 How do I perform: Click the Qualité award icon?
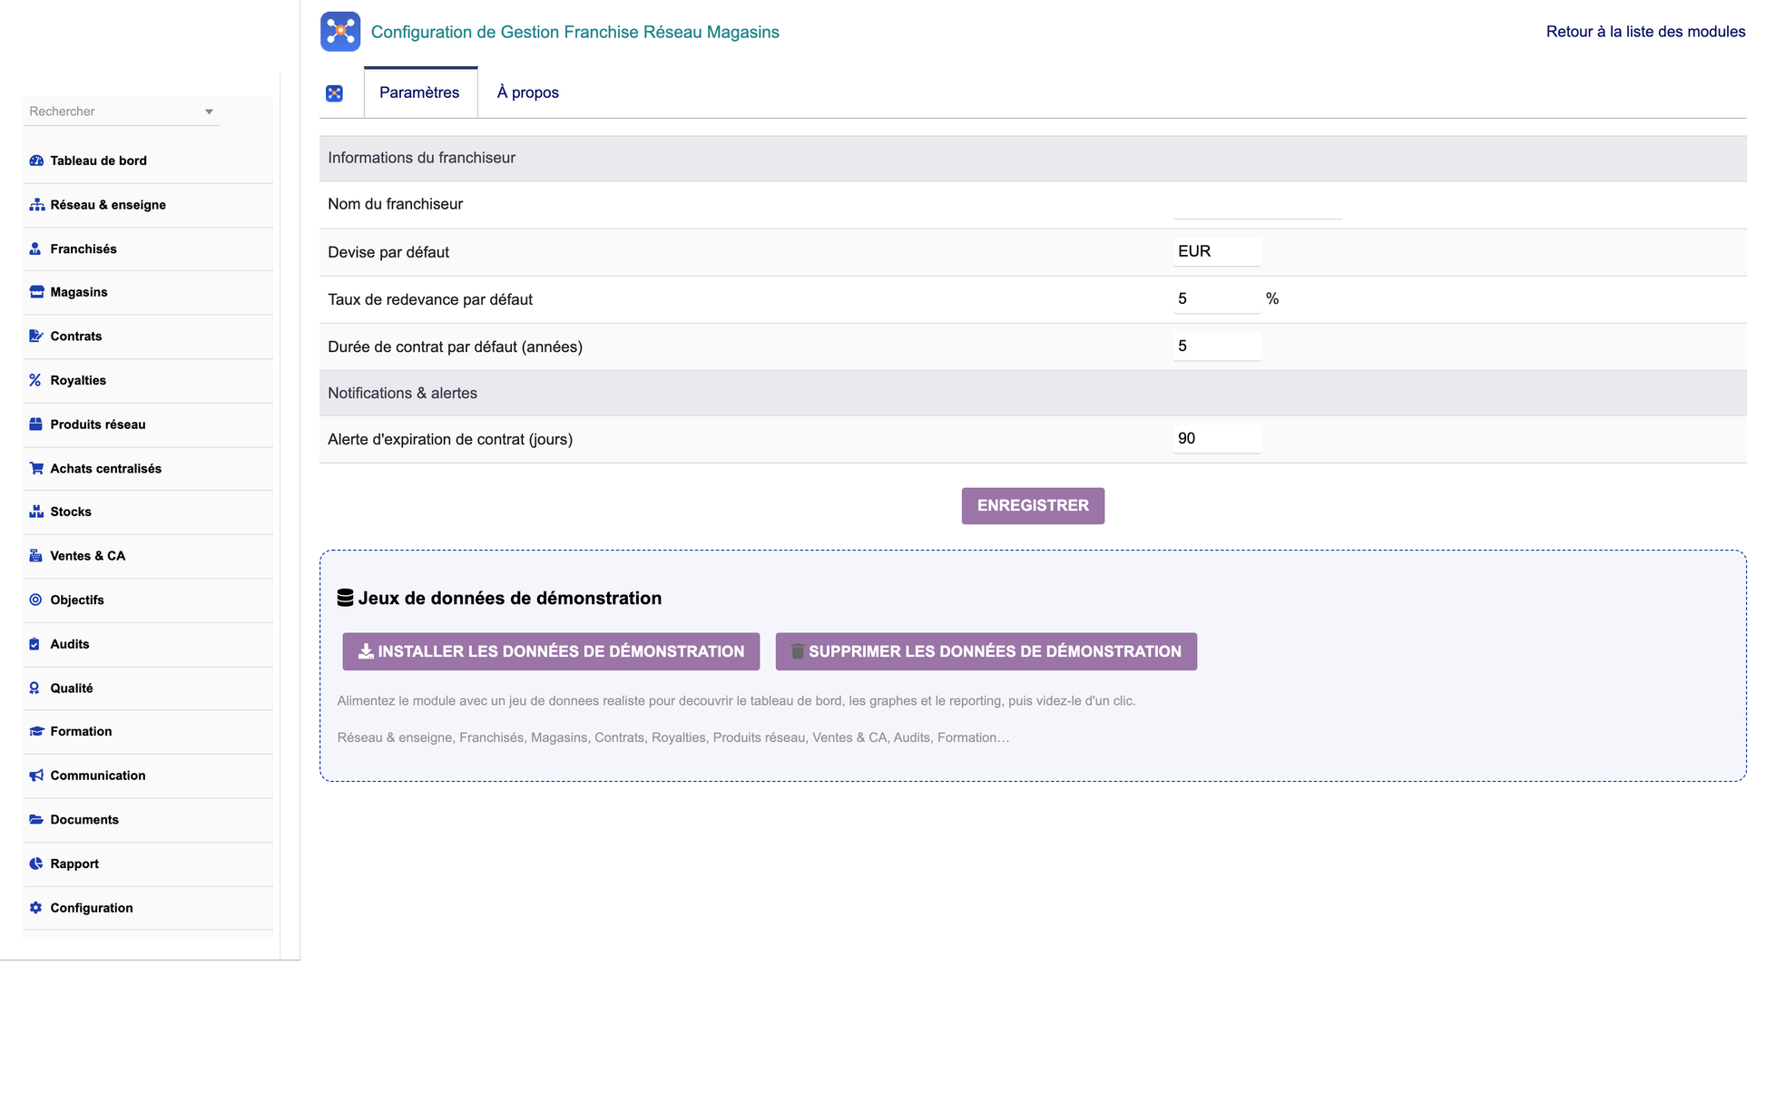click(34, 688)
